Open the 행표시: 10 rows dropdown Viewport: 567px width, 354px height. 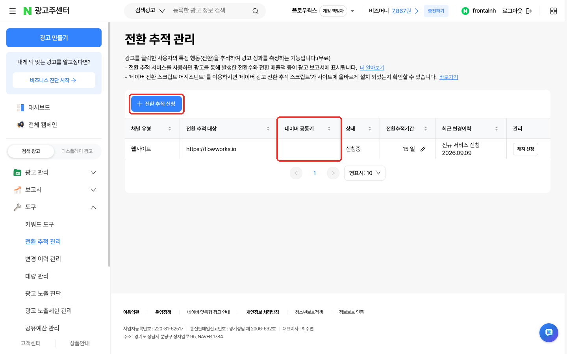tap(365, 173)
